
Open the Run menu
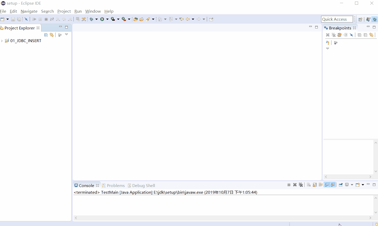(78, 11)
